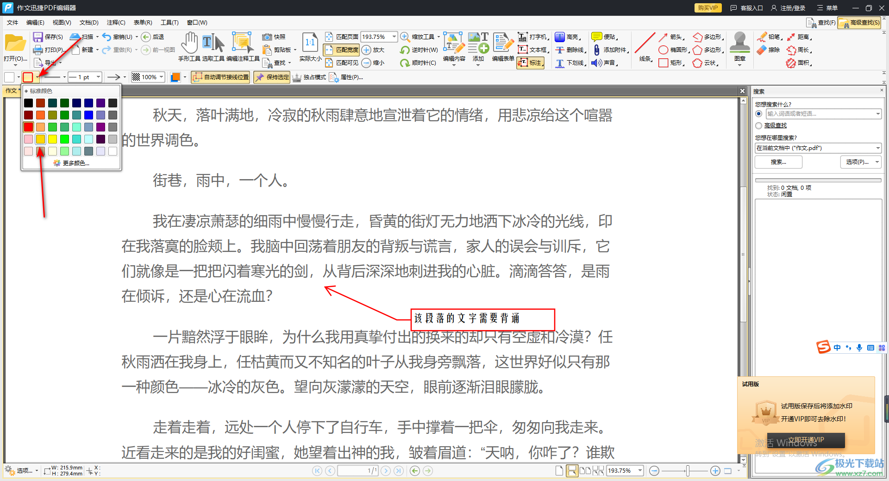
Task: Open the 文档(D) menu
Action: [89, 22]
